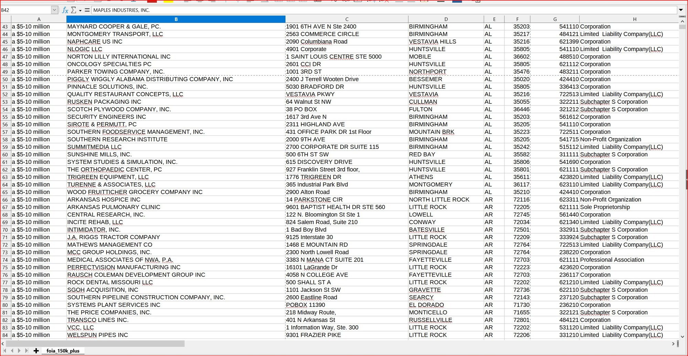This screenshot has width=688, height=356.
Task: Expand the Sum function dropdown arrow
Action: click(80, 11)
